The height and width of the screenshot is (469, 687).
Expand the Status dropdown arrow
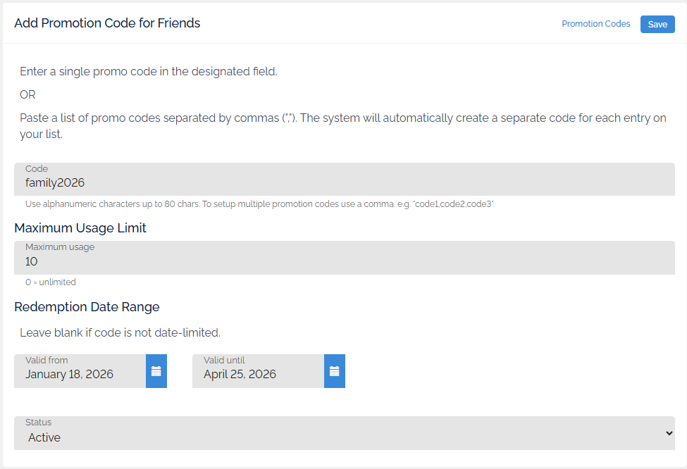669,433
